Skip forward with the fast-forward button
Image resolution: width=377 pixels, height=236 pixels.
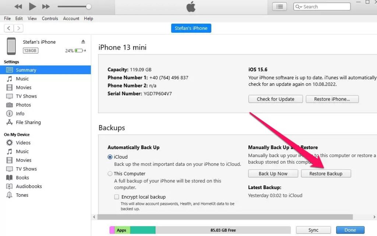click(46, 7)
